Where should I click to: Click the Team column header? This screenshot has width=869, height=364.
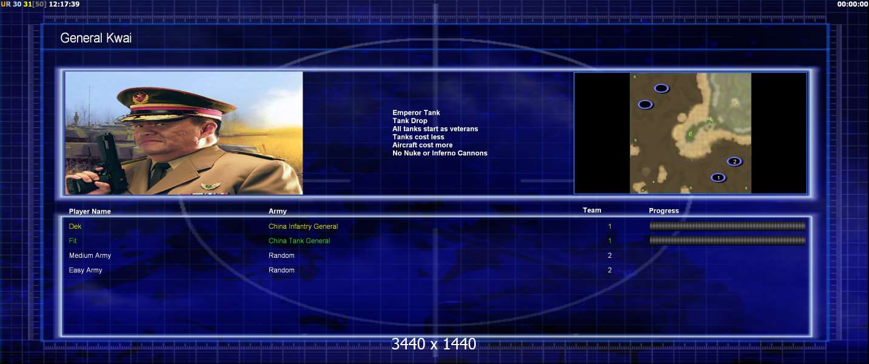(x=592, y=211)
